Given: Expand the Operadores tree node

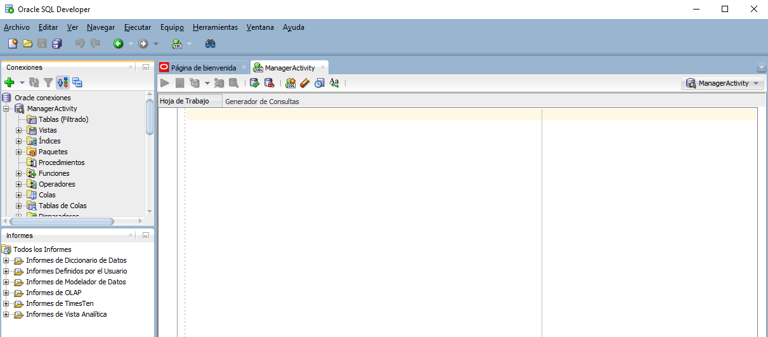Looking at the screenshot, I should coord(19,184).
